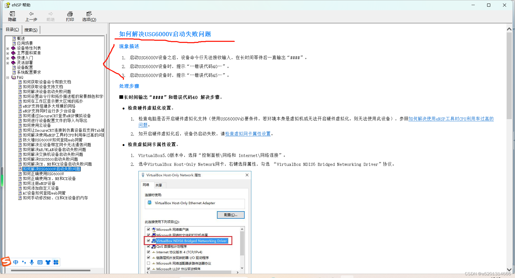Open 如何解决USG5500启动失败问题 topic

[50, 159]
